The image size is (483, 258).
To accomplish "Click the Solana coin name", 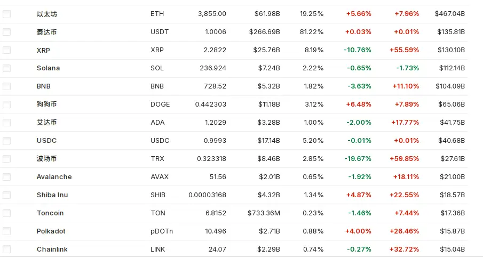I will click(x=48, y=68).
